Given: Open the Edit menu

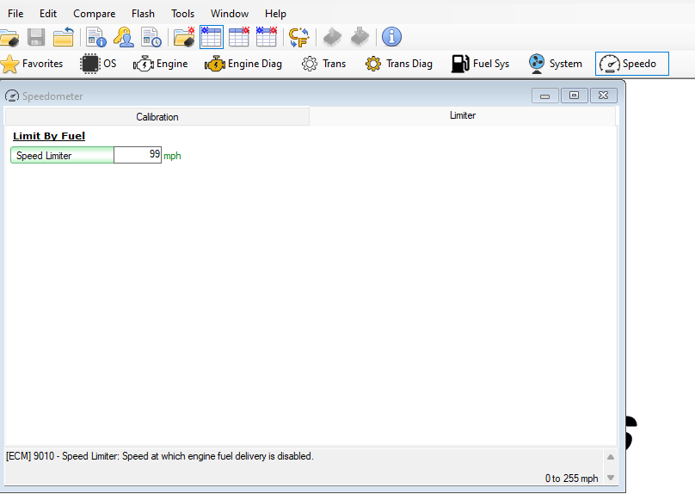Looking at the screenshot, I should (48, 14).
